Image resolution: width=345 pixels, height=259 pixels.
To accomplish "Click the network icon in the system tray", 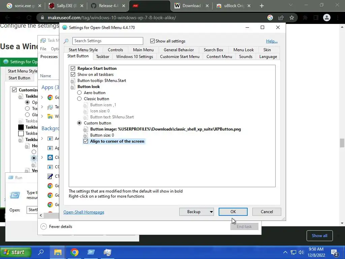I will [x=293, y=252].
